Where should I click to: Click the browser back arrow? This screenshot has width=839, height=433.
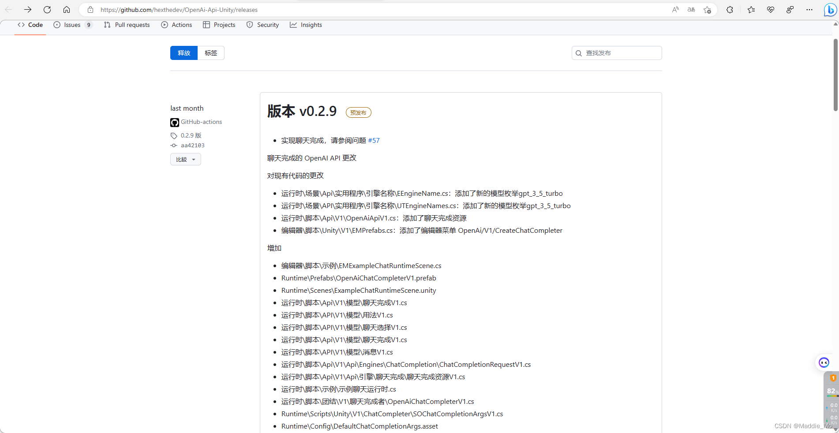pos(8,10)
